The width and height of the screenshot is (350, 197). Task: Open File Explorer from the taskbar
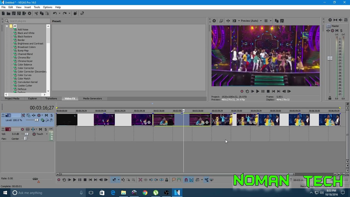(124, 193)
